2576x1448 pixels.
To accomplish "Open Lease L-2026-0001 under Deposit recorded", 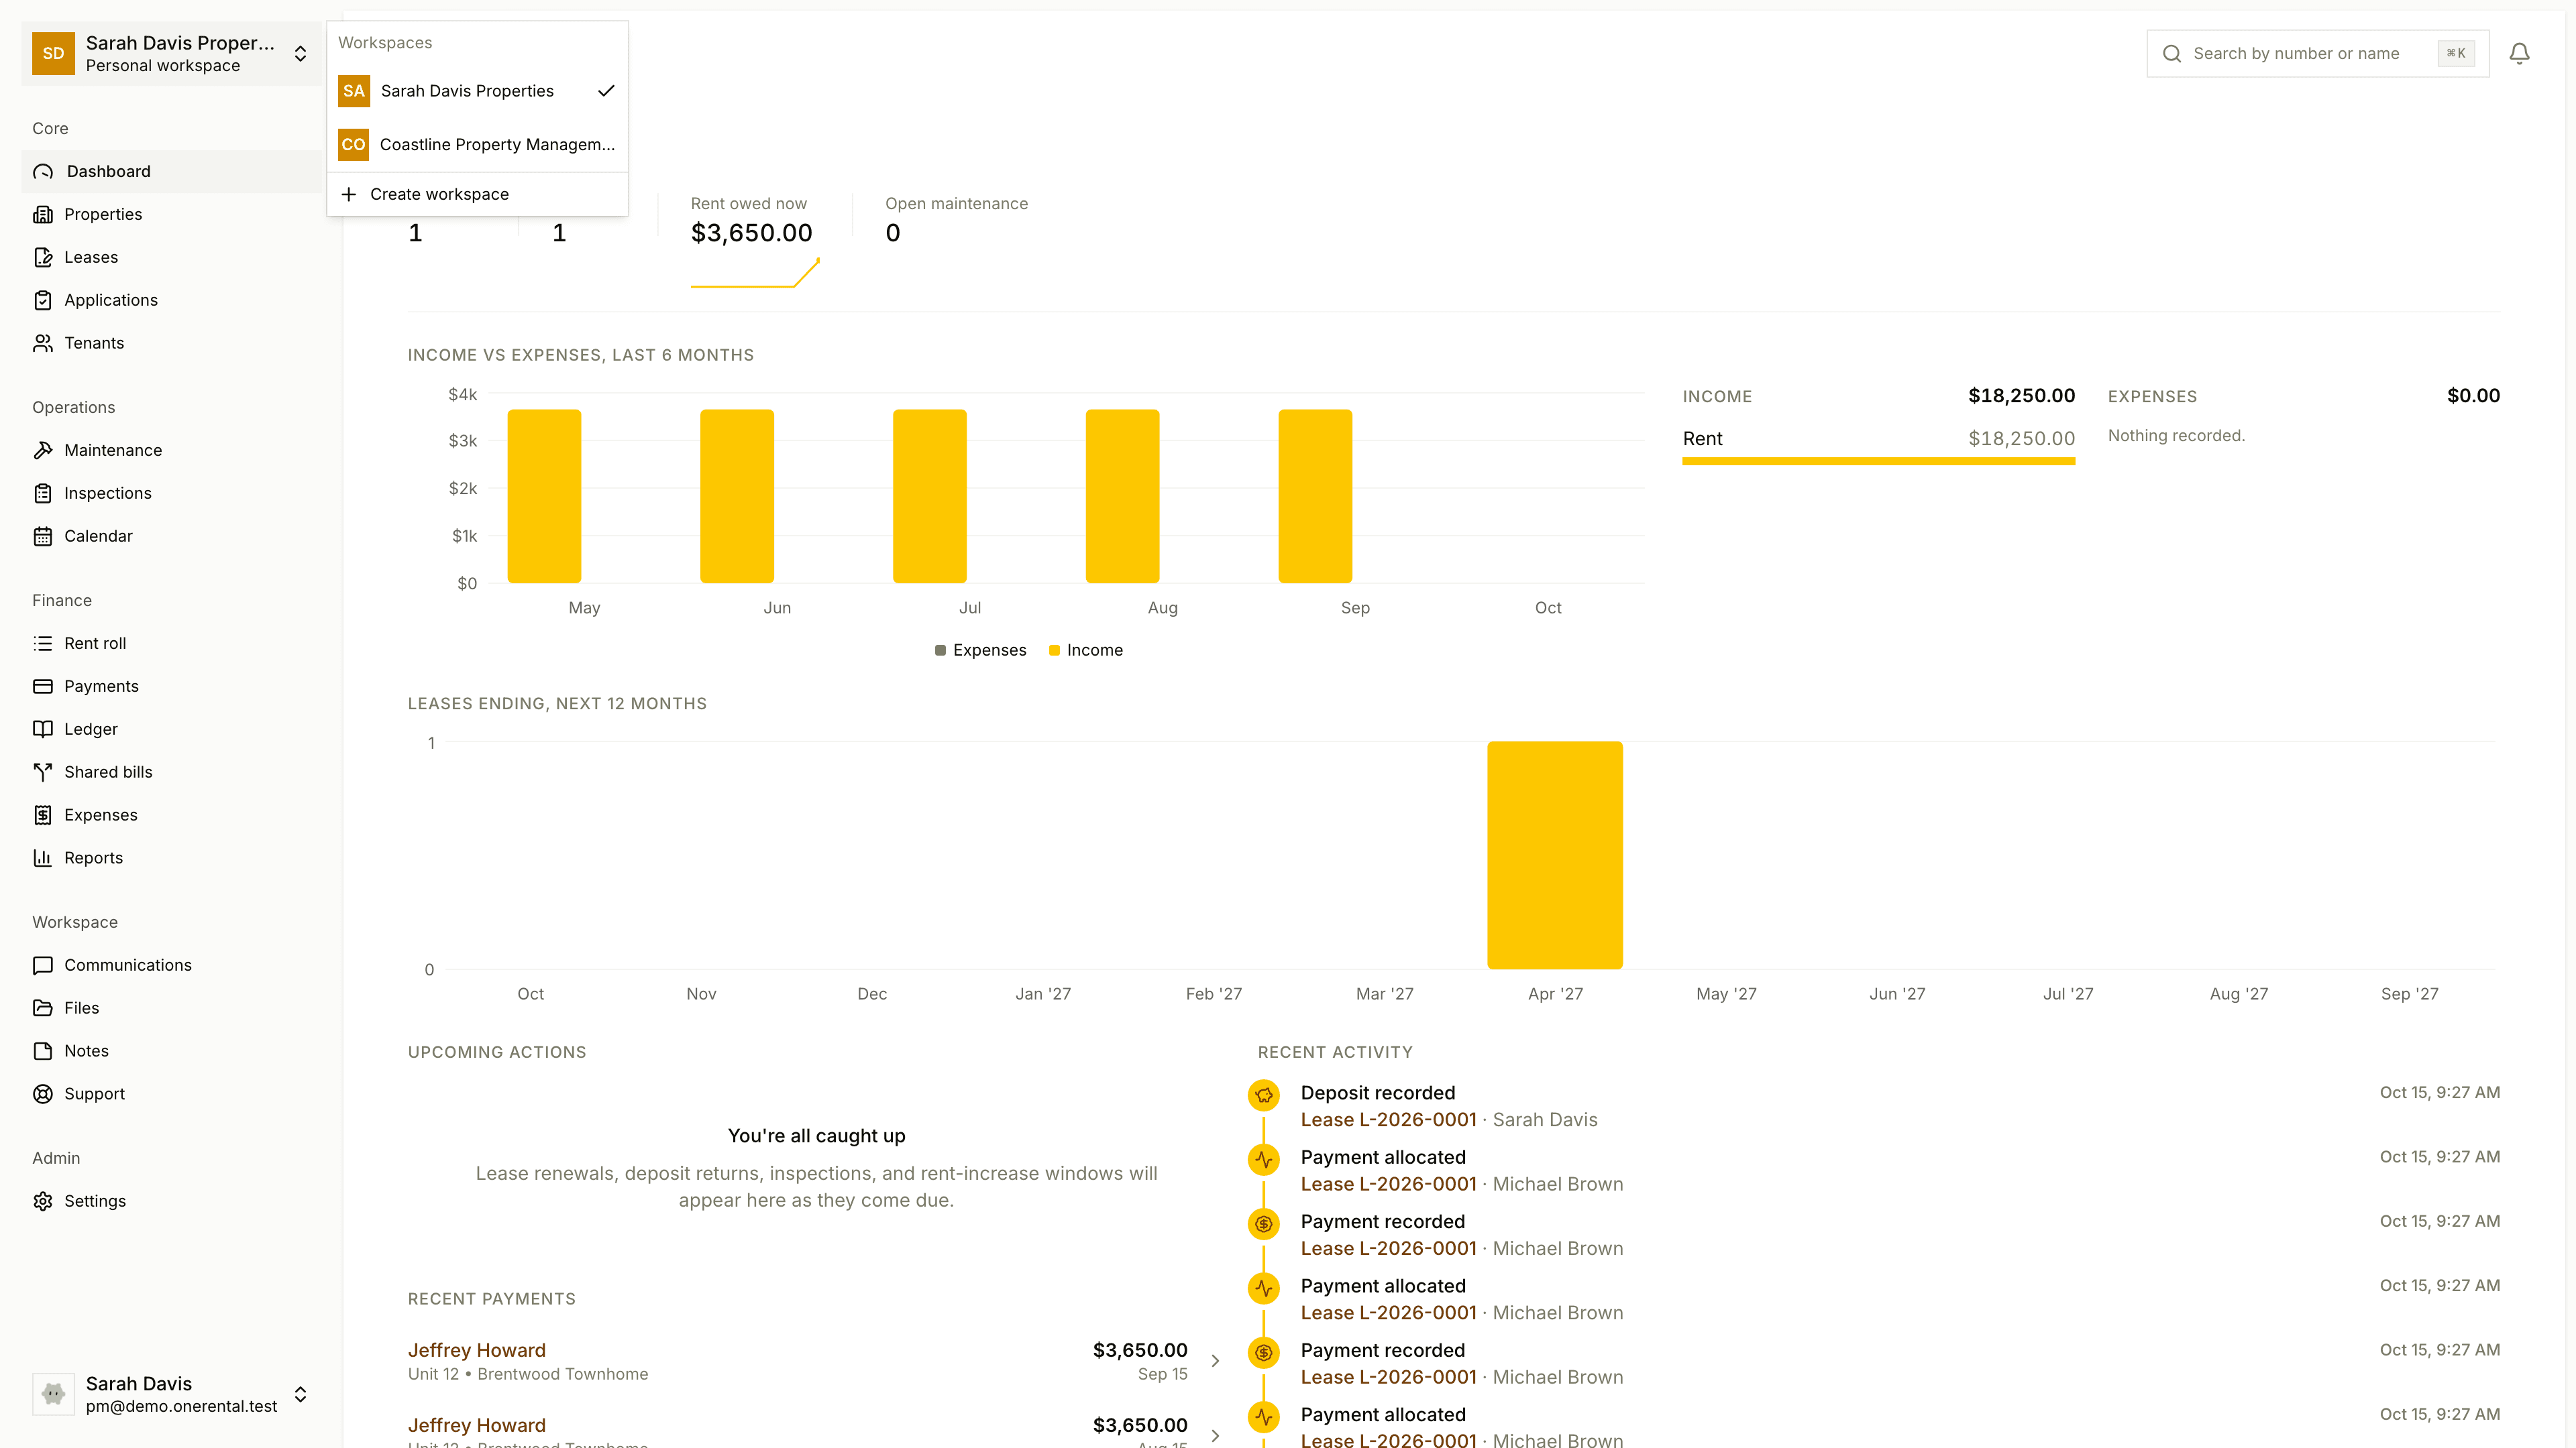I will click(1388, 1120).
